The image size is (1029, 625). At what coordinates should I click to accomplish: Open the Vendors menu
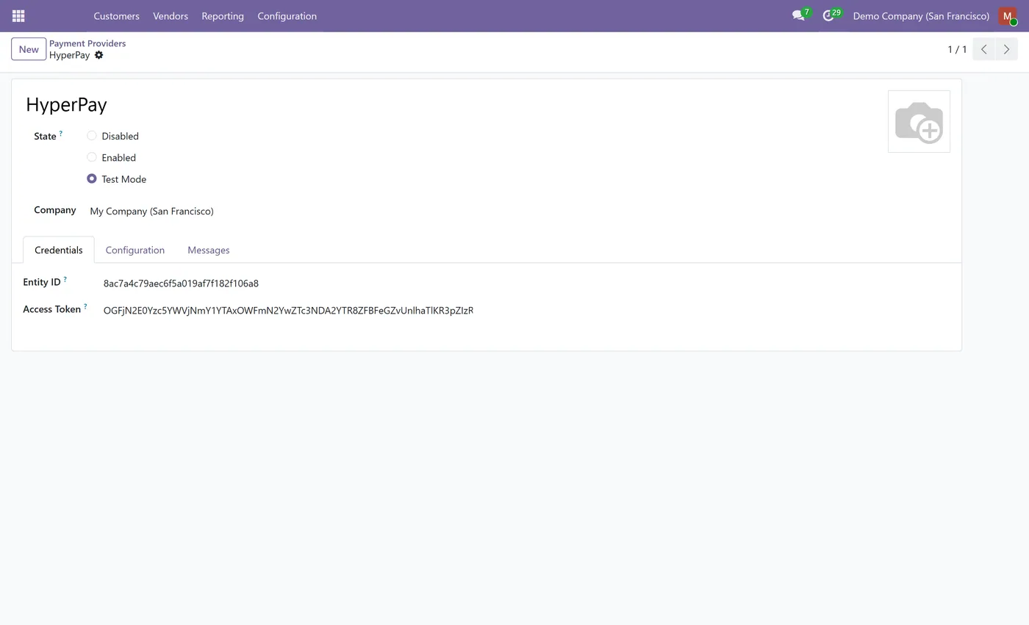click(171, 15)
